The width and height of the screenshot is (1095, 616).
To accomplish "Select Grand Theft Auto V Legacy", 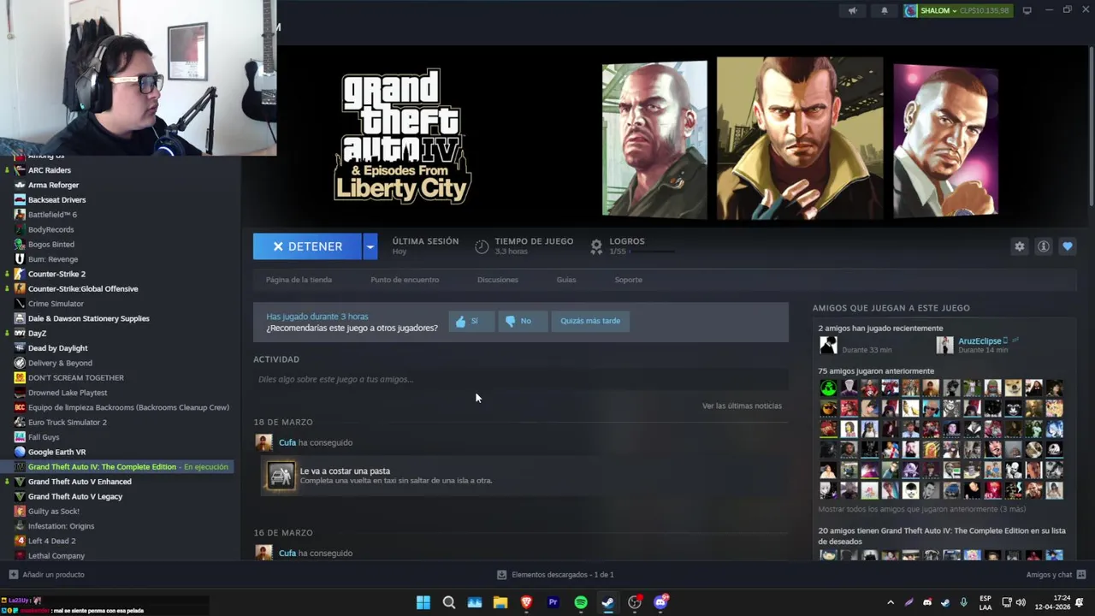I will point(75,496).
